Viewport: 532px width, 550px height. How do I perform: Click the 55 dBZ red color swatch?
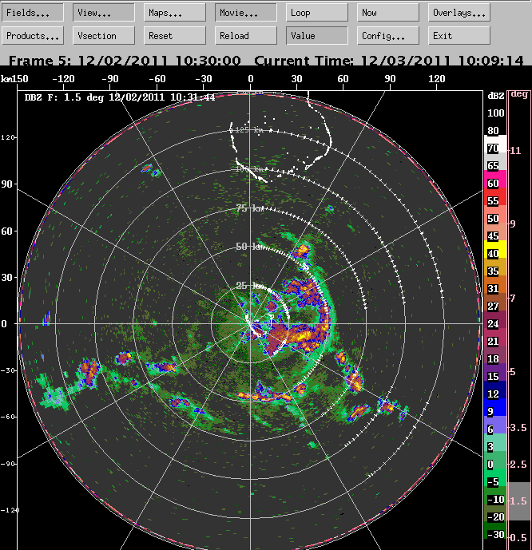[x=495, y=196]
